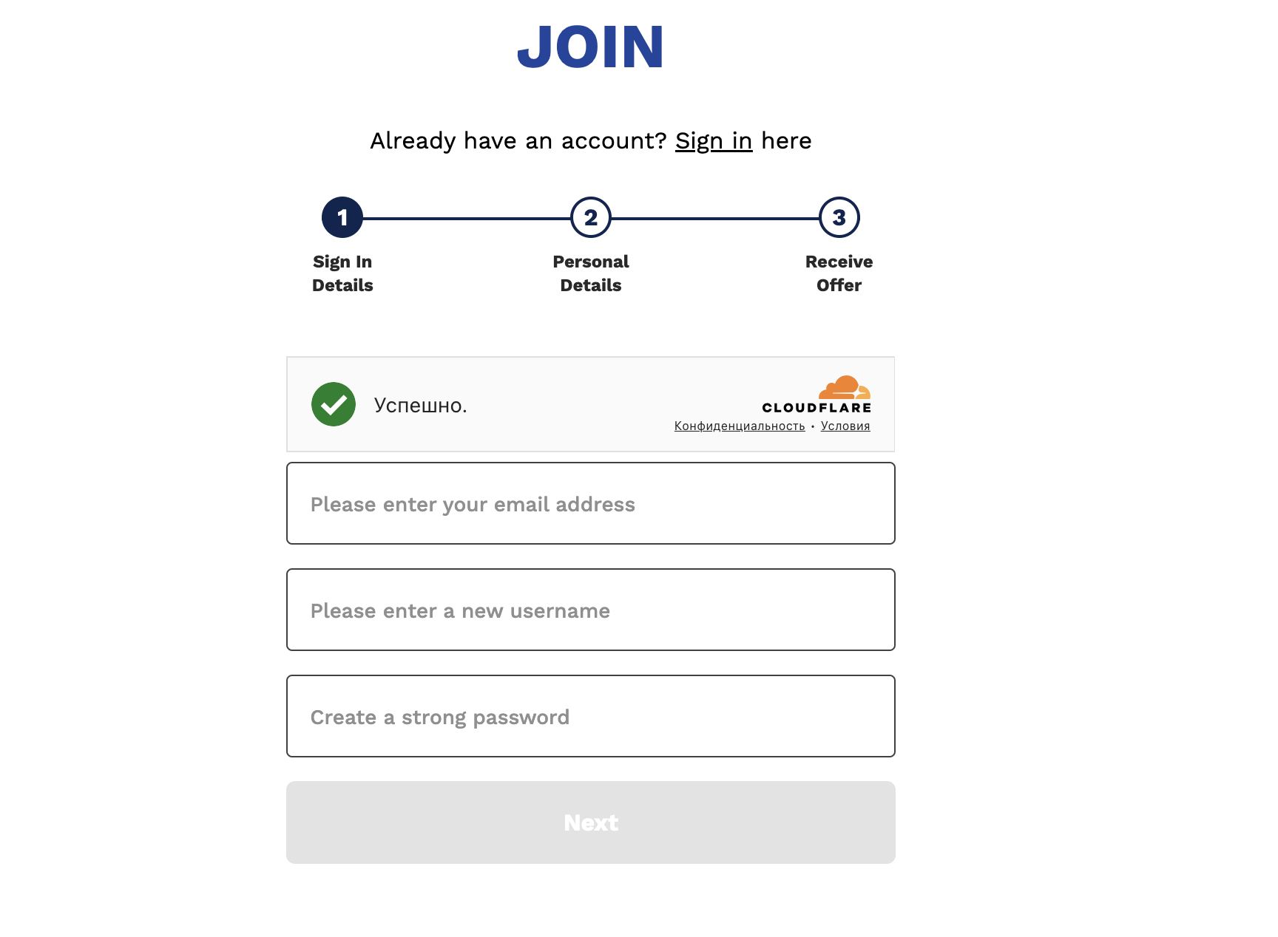The width and height of the screenshot is (1278, 937).
Task: Click the Cloudflare cloud logo
Action: tap(845, 387)
